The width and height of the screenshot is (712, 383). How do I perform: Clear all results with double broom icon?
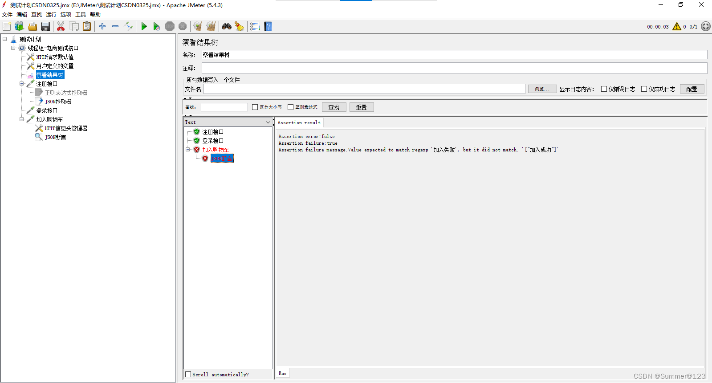pyautogui.click(x=211, y=27)
